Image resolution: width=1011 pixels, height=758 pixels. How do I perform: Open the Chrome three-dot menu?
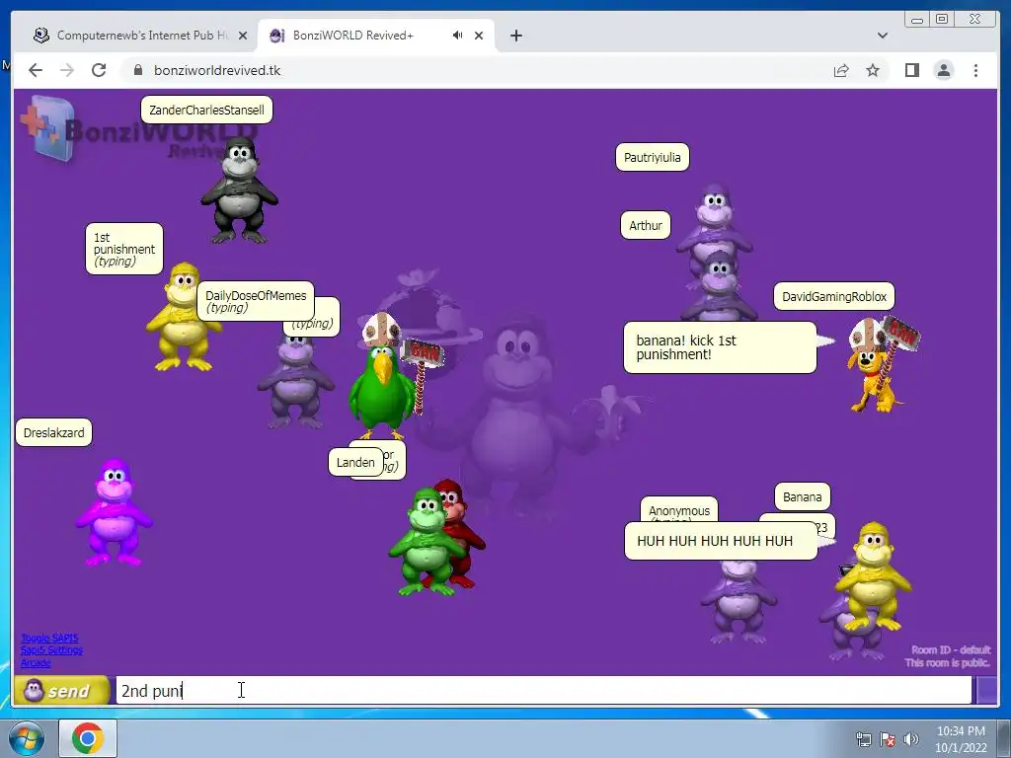click(975, 70)
